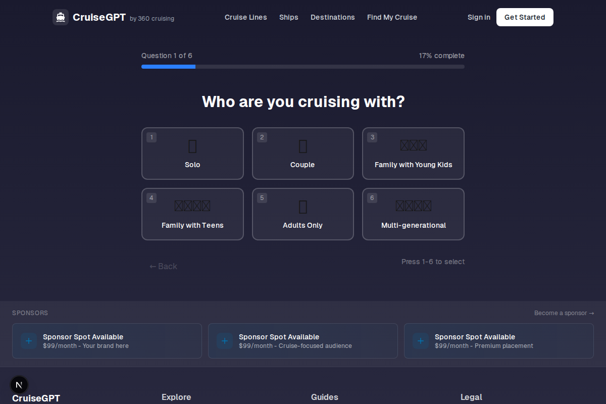This screenshot has width=606, height=404.
Task: Open Find My Cruise
Action: tap(392, 17)
